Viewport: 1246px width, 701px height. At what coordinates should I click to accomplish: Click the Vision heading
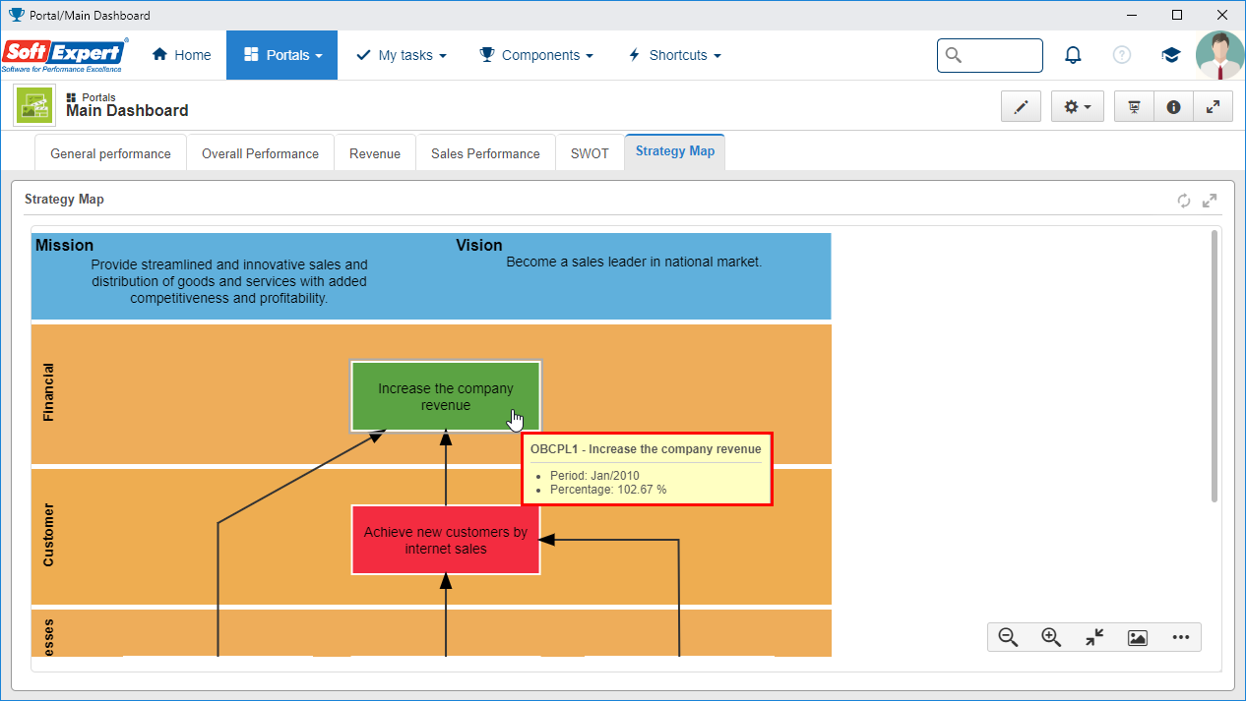(x=479, y=246)
